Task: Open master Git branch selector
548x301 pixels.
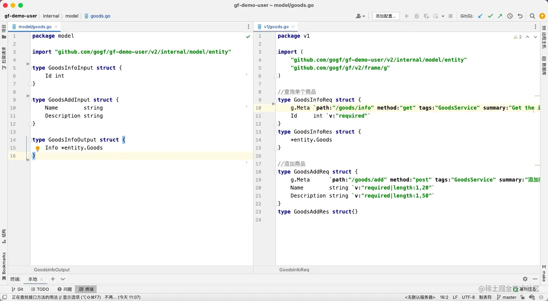Action: (507, 297)
